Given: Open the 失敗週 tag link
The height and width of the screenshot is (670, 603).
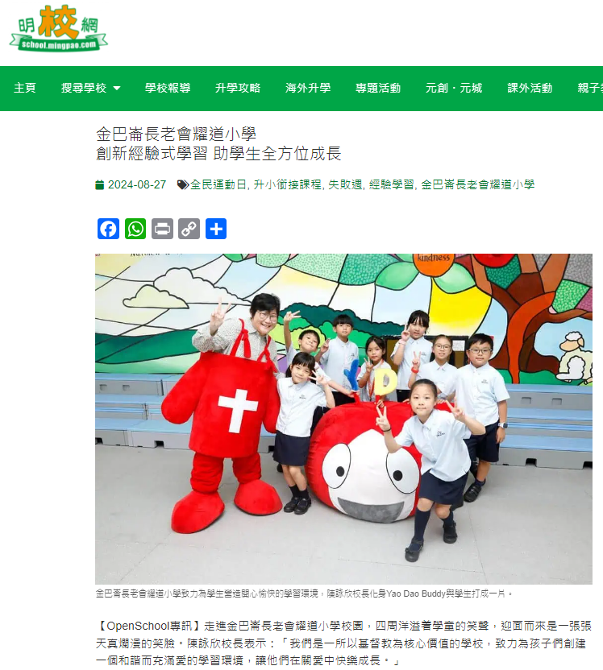Looking at the screenshot, I should [x=345, y=184].
